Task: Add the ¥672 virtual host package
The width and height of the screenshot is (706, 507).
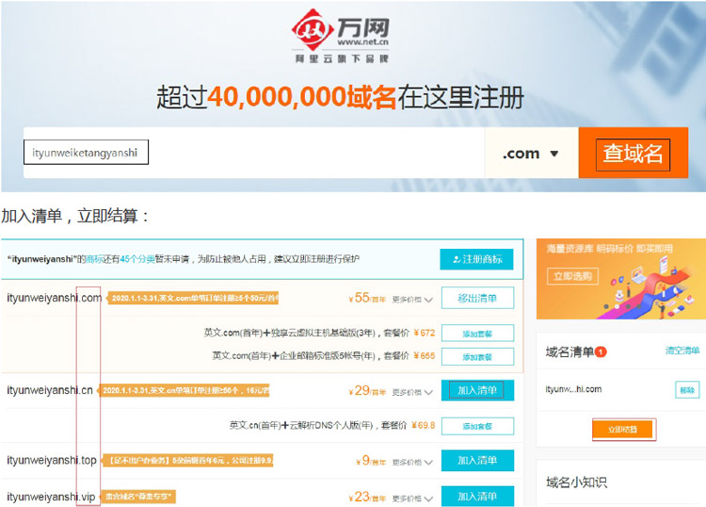Action: (477, 334)
